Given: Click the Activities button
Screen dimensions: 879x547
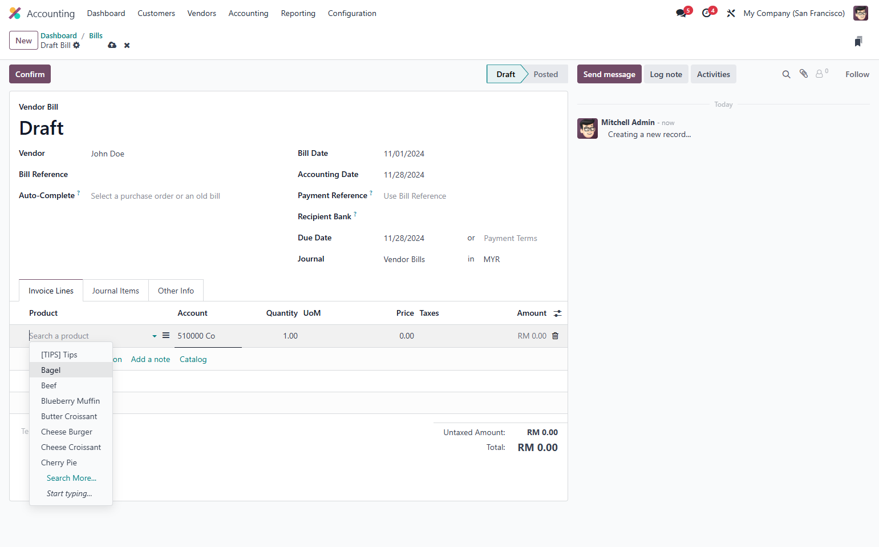Looking at the screenshot, I should (714, 74).
